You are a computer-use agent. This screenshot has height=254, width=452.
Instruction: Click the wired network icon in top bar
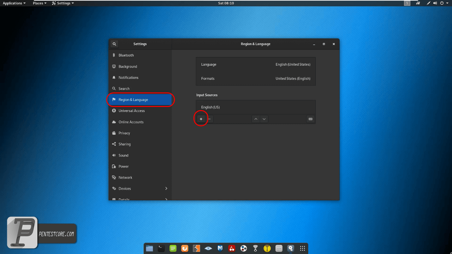(x=428, y=3)
